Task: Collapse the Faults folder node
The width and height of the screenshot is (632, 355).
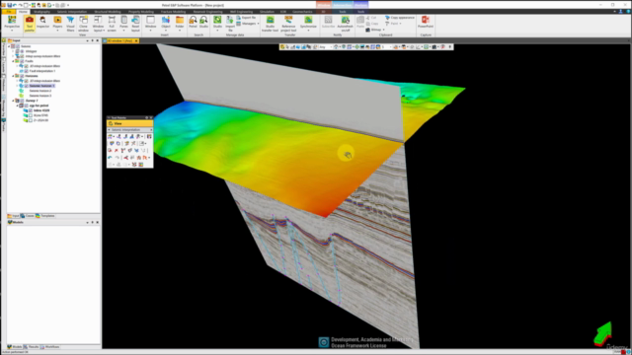Action: pyautogui.click(x=13, y=61)
